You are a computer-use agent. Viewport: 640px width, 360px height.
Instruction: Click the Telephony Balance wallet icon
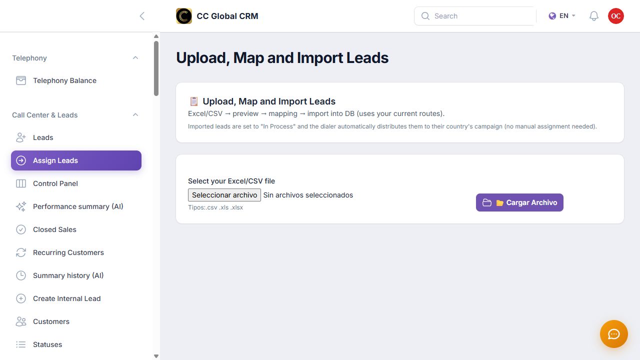tap(21, 80)
